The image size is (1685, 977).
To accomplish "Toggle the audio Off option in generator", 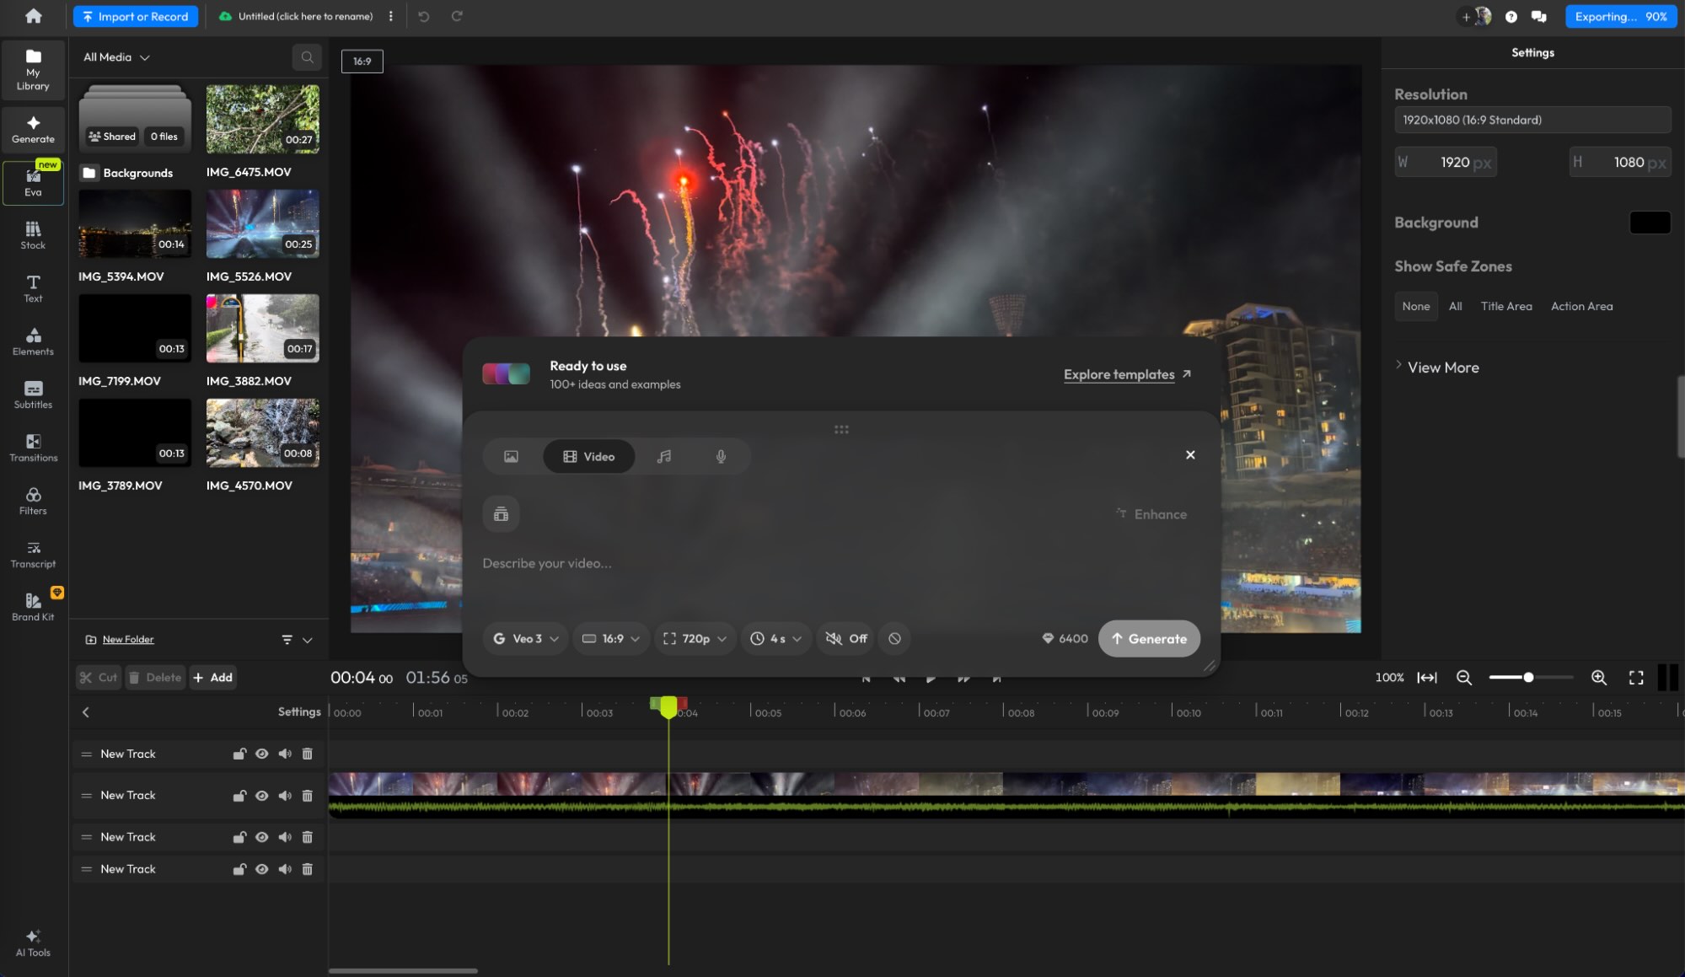I will pyautogui.click(x=846, y=639).
